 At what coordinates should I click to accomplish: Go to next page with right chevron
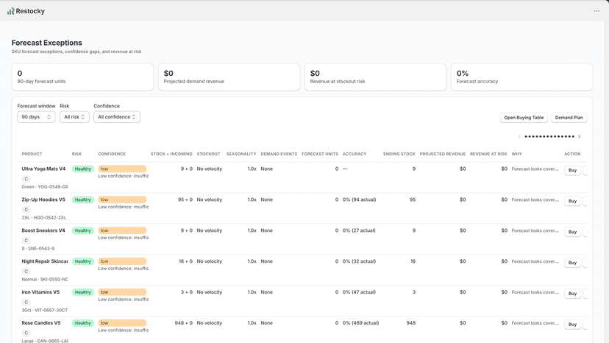pos(579,136)
